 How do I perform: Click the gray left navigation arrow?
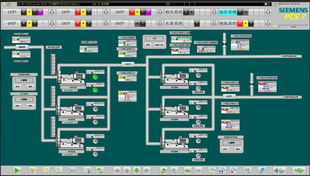pos(117,170)
